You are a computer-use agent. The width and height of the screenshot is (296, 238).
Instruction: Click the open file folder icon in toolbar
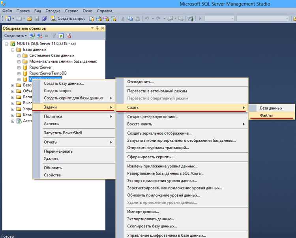[x=29, y=19]
